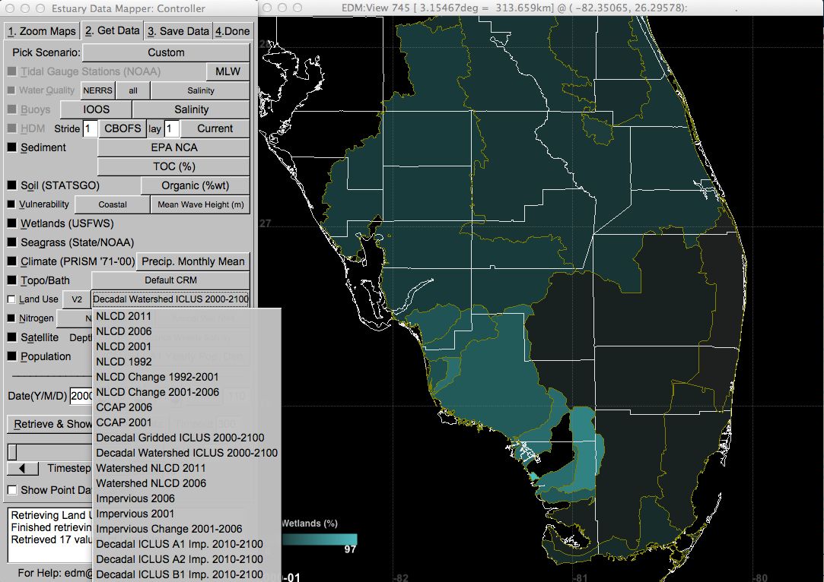Toggle the Show Point Data option
824x582 pixels.
pos(11,490)
